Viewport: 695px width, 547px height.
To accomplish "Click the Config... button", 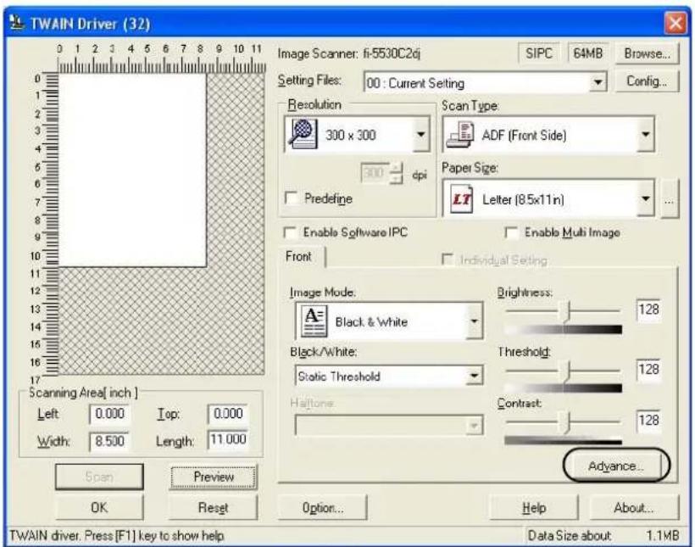I will 648,81.
